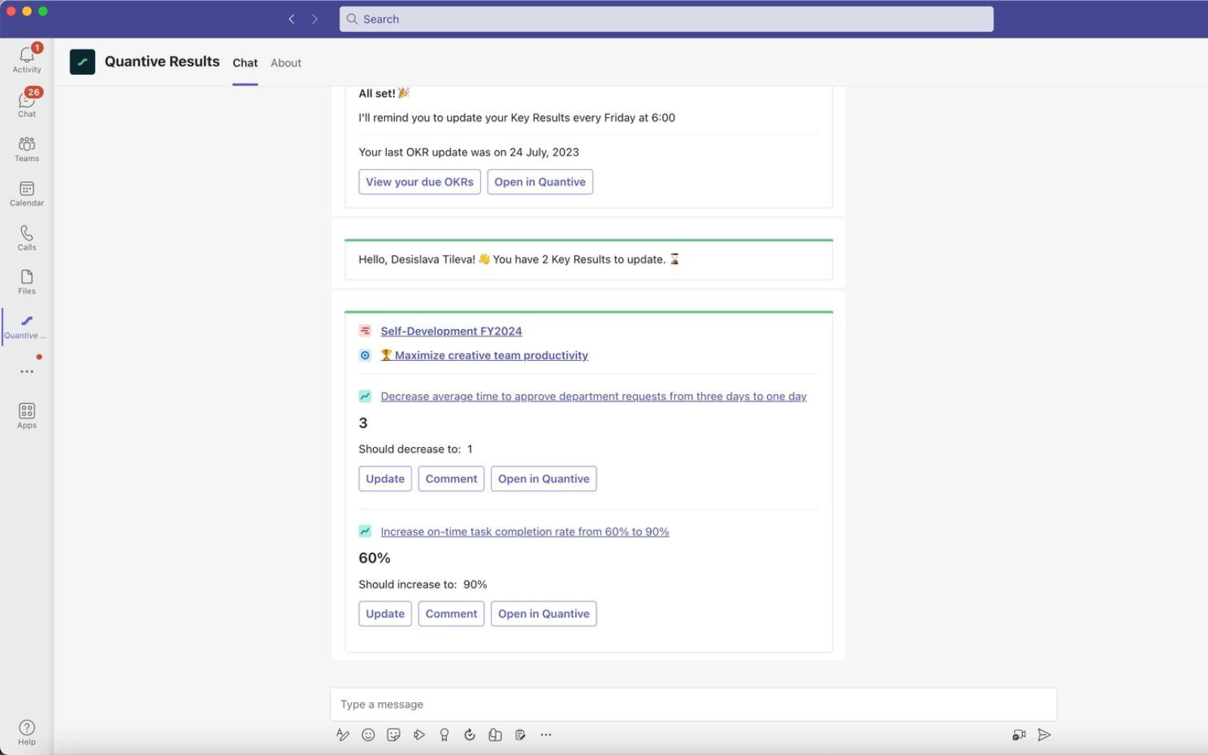Image resolution: width=1208 pixels, height=755 pixels.
Task: Go forward with the right arrow
Action: (315, 19)
